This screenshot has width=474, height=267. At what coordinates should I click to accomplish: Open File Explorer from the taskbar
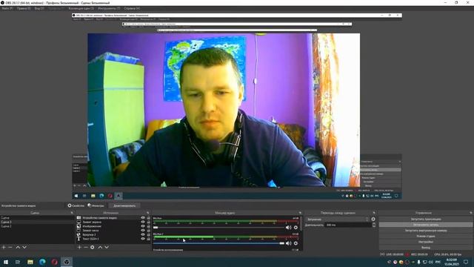point(30,262)
